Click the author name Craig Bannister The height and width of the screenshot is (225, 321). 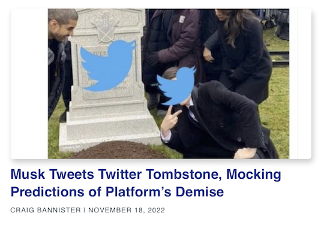[46, 210]
